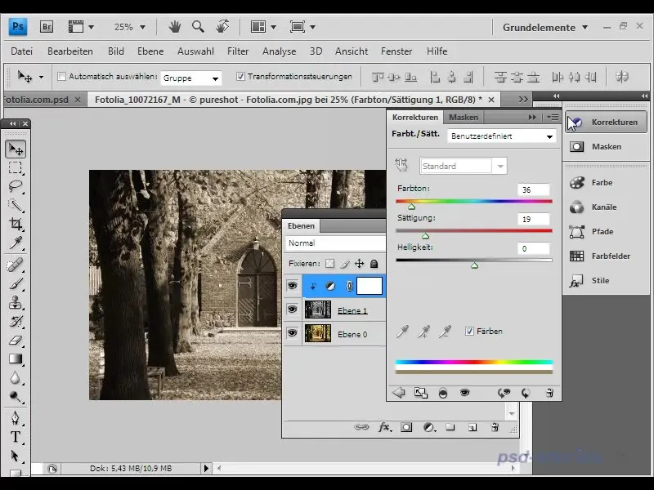This screenshot has height=490, width=654.
Task: Select the Eraser tool
Action: tap(16, 340)
